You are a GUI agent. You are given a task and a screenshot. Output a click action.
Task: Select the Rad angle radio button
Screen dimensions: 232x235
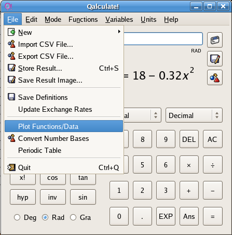[45, 217]
